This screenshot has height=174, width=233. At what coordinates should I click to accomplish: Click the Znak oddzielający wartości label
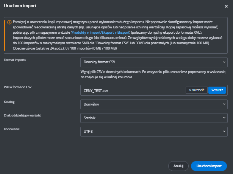(x=22, y=115)
